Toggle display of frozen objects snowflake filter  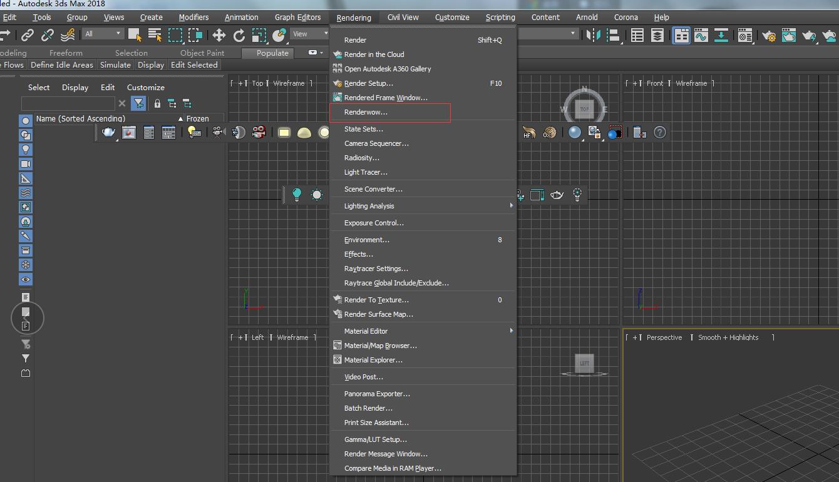pyautogui.click(x=25, y=265)
